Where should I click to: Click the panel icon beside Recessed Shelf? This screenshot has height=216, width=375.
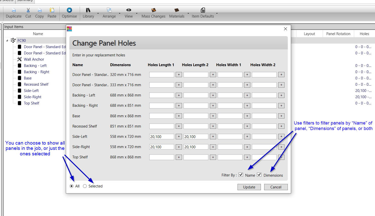(x=19, y=84)
